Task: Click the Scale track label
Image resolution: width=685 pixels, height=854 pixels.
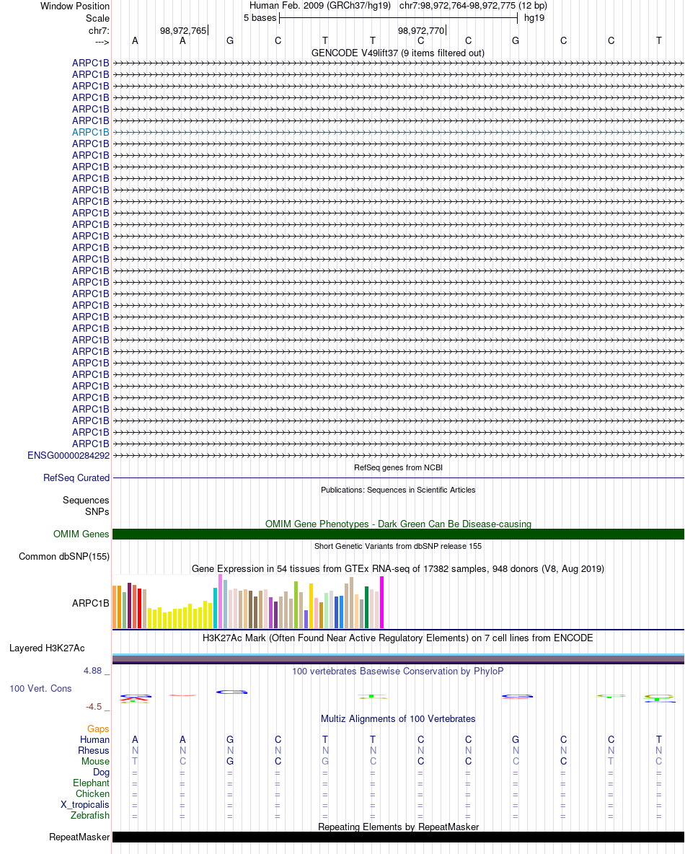Action: 97,18
